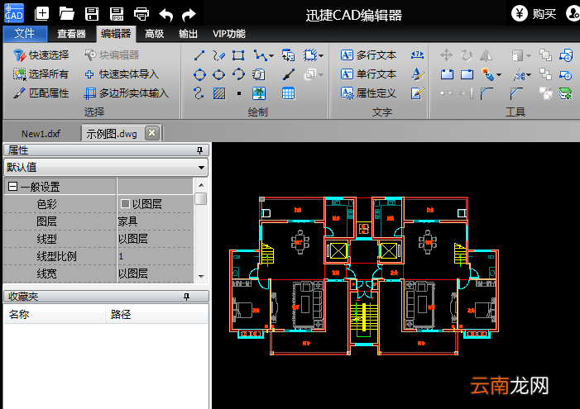Open the 默认值 dropdown list

[x=201, y=168]
